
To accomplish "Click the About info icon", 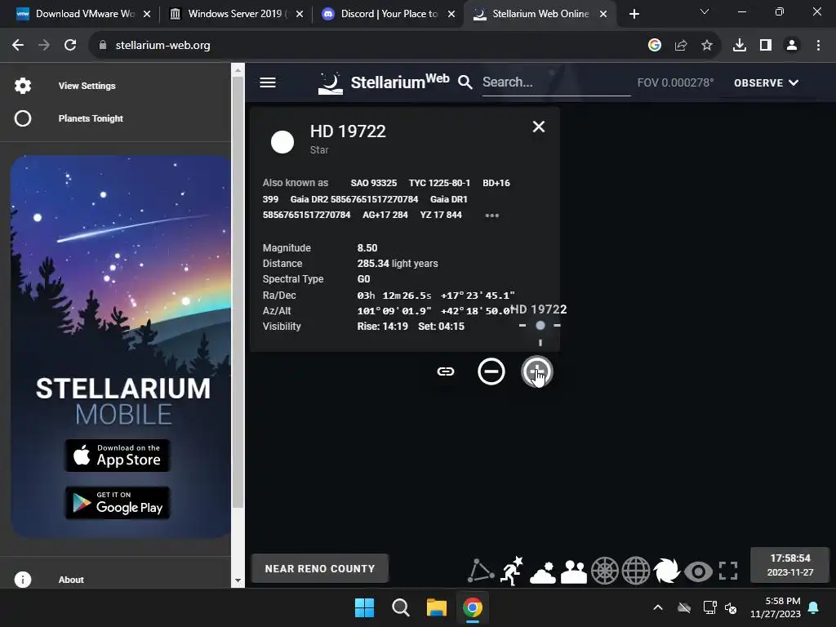I will 23,580.
